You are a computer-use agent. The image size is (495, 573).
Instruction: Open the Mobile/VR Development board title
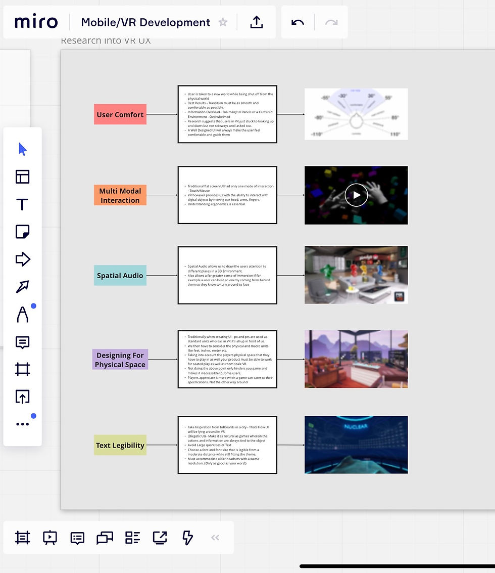(x=145, y=22)
